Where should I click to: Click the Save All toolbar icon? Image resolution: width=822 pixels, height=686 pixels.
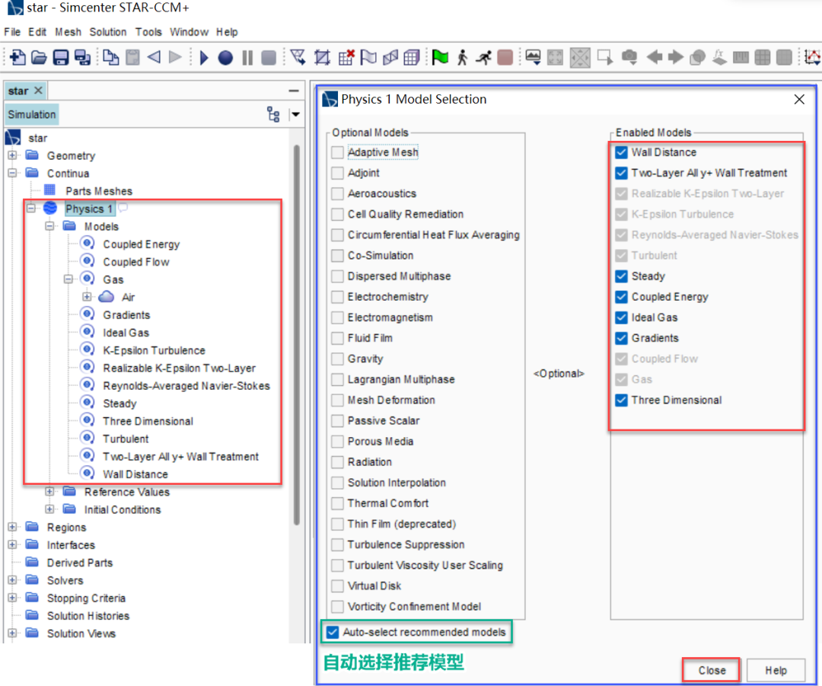82,57
